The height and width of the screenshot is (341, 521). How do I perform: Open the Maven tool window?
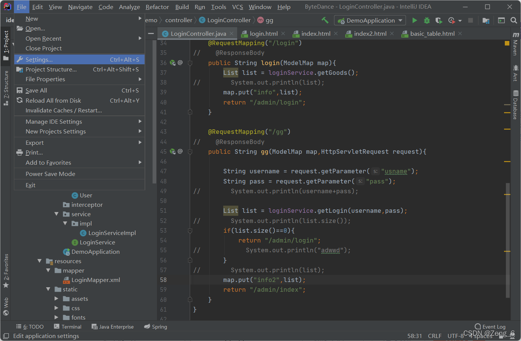click(x=515, y=44)
